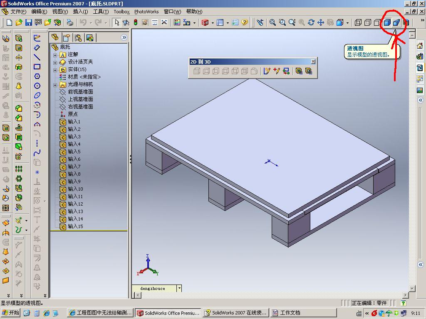Create a new document with the New icon
The height and width of the screenshot is (319, 426).
tap(9, 22)
